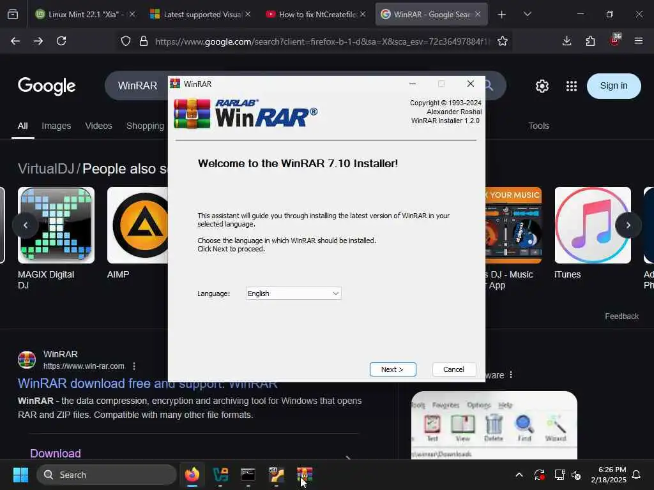Close the WinRAR - Google Search tab
Viewport: 654px width, 490px height.
click(x=478, y=14)
